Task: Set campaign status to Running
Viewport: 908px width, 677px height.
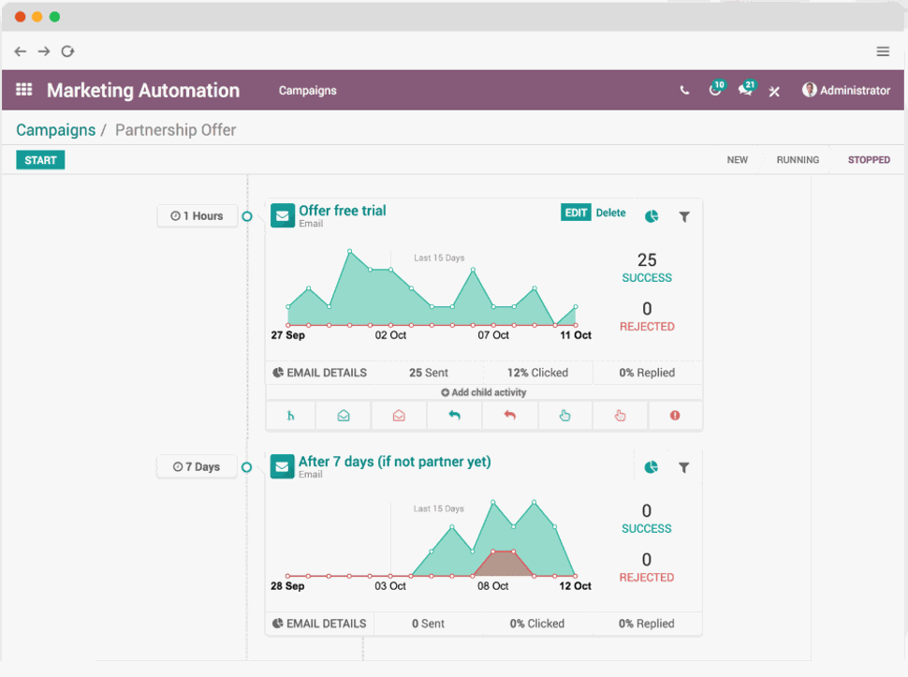Action: point(798,160)
